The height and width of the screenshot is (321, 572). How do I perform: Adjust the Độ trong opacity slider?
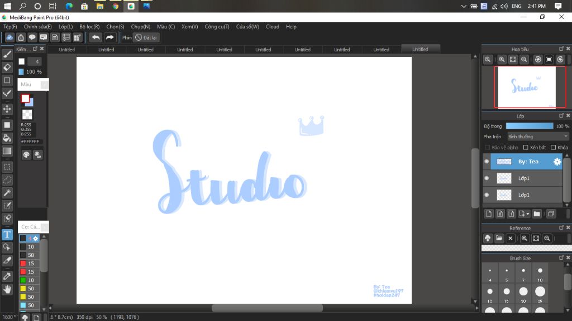(530, 127)
